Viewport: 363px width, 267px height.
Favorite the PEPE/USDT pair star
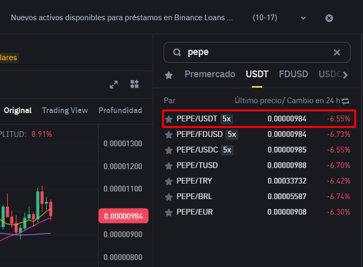coord(169,119)
